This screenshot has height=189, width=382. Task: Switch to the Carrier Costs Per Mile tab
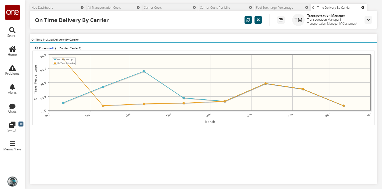click(215, 8)
